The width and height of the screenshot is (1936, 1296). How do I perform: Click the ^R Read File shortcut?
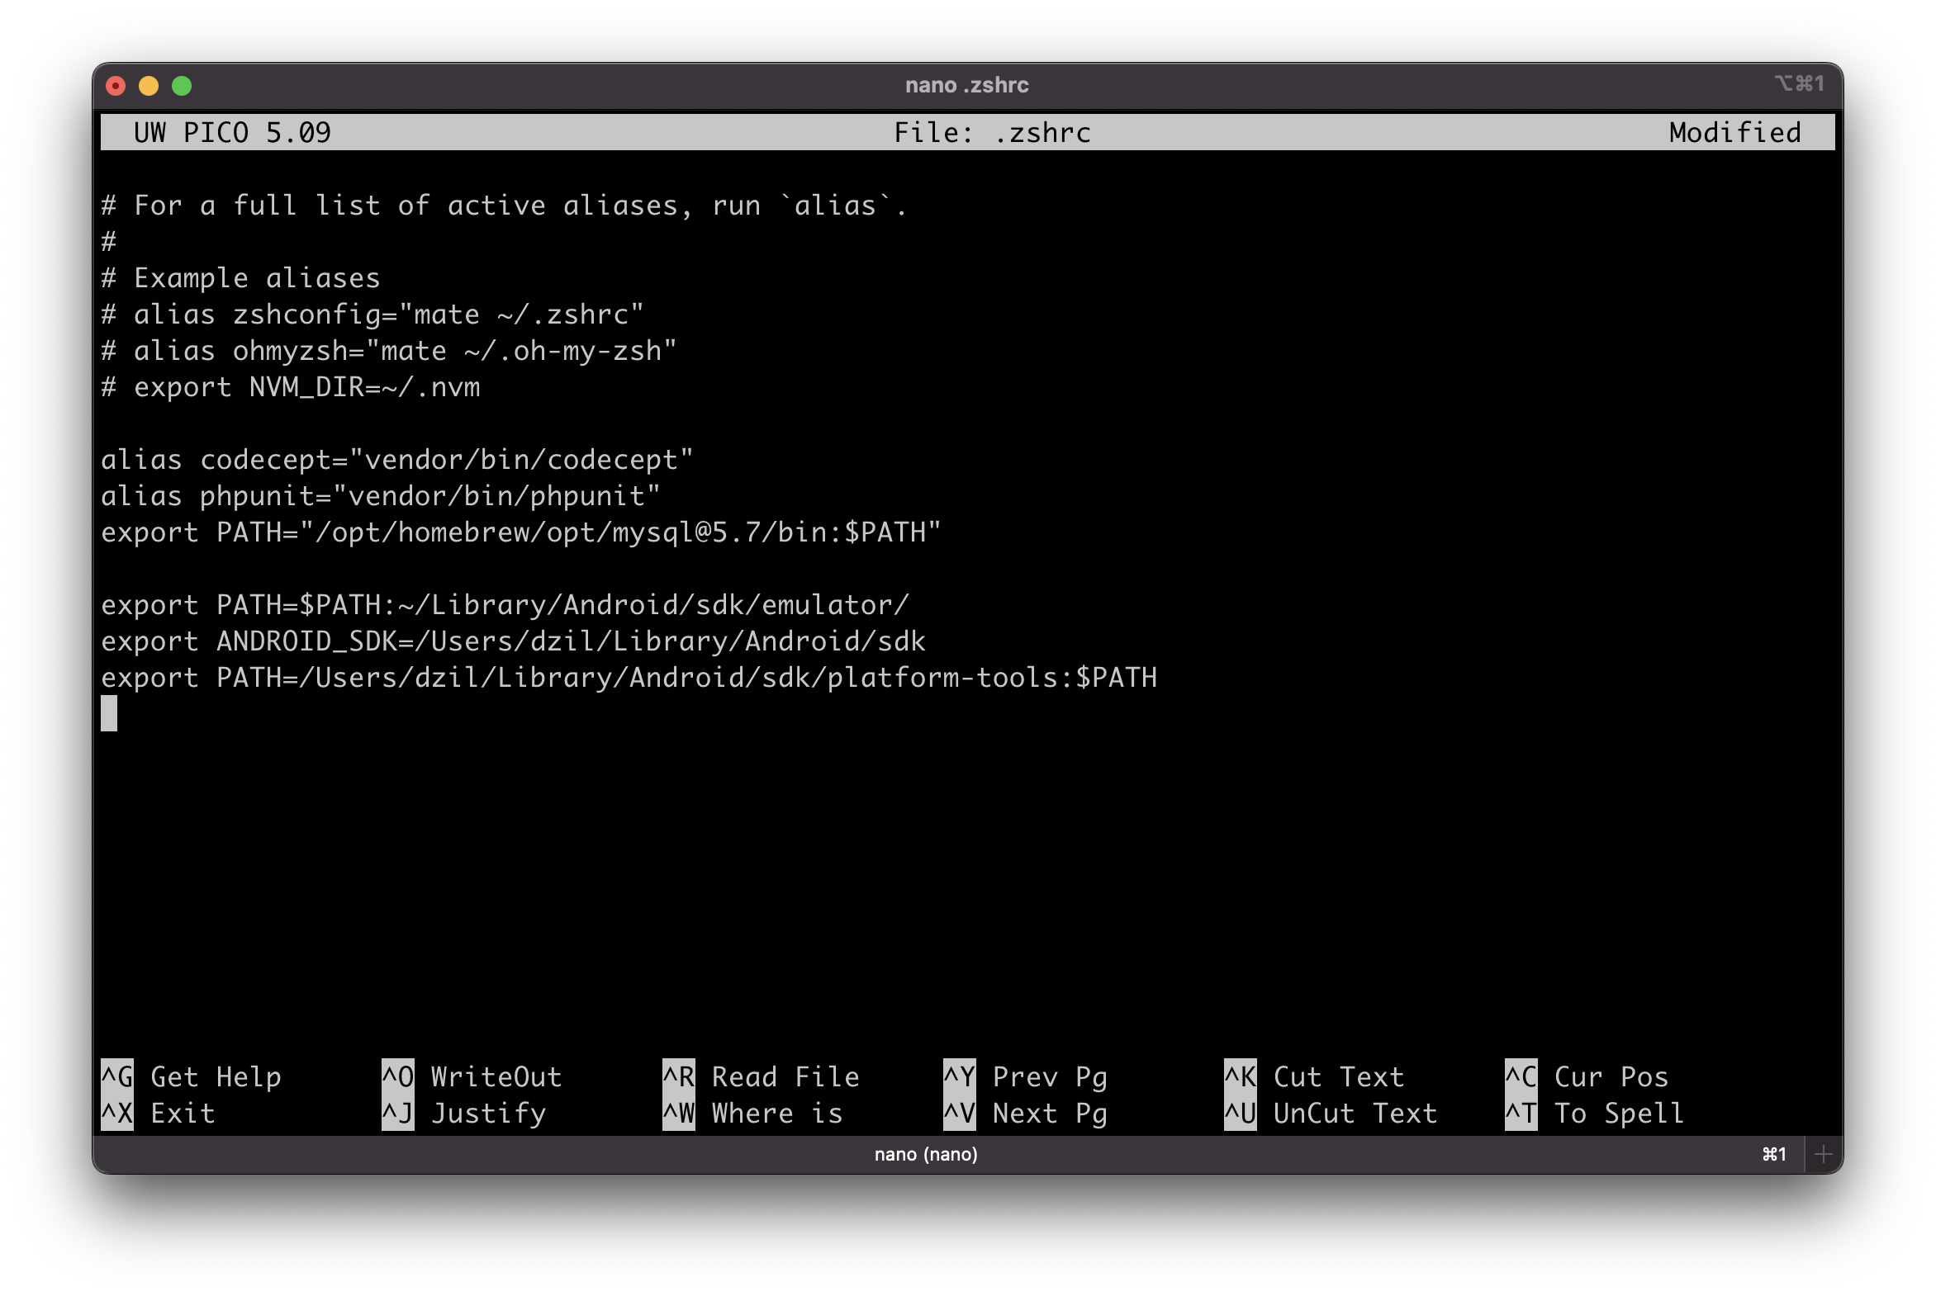760,1076
